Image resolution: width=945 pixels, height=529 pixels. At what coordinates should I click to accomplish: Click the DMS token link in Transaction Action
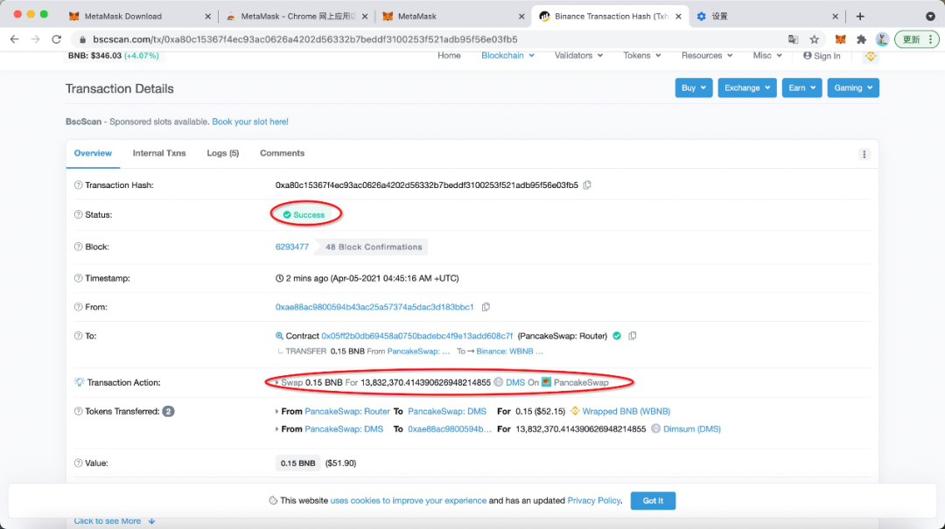[515, 382]
